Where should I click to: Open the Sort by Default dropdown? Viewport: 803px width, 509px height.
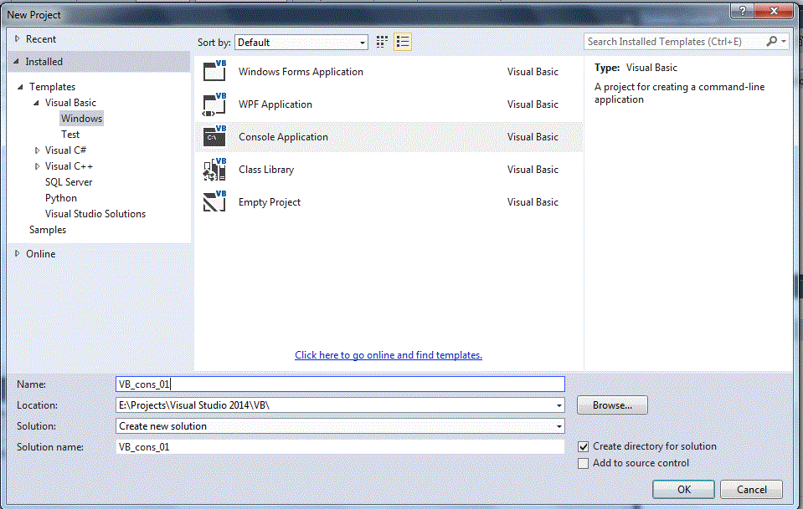[301, 43]
